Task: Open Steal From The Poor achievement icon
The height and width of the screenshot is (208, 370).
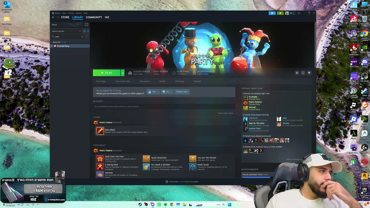Action: pos(100,159)
